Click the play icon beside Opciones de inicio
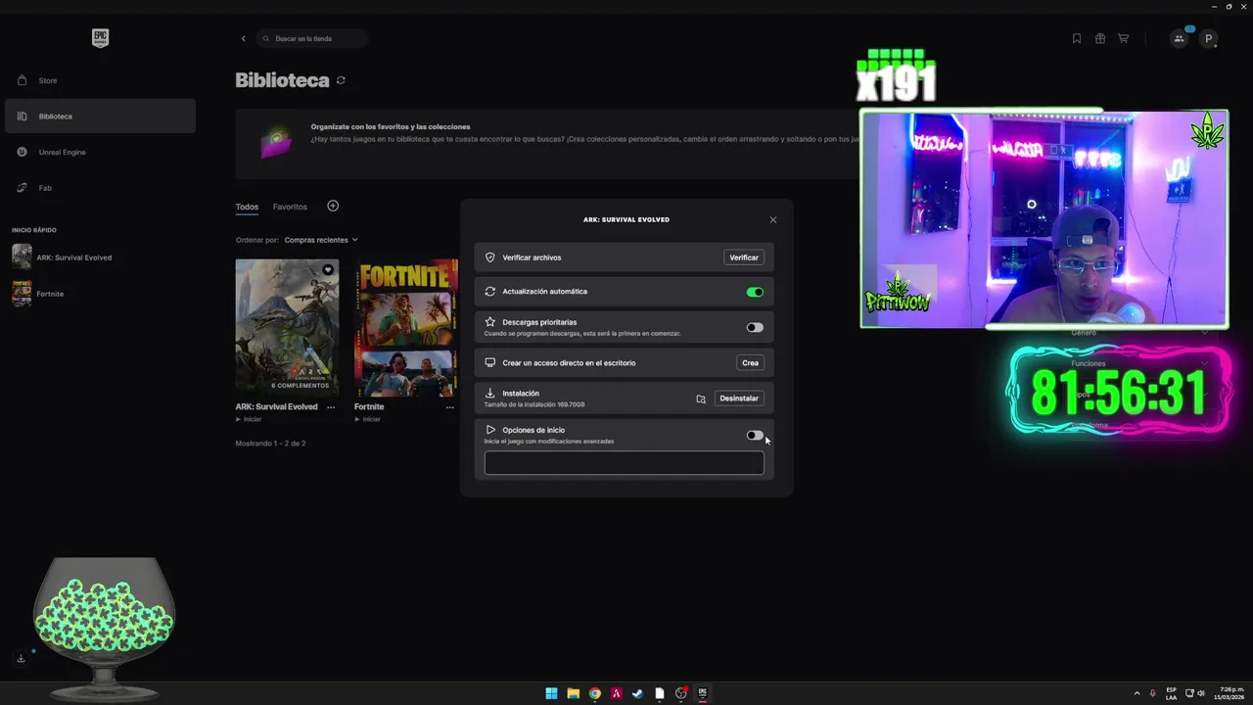Image resolution: width=1253 pixels, height=705 pixels. click(490, 430)
